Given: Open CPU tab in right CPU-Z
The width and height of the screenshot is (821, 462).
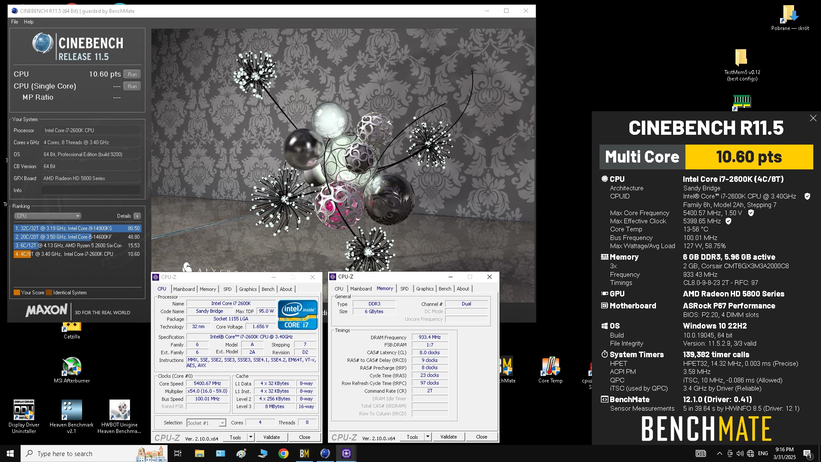Looking at the screenshot, I should tap(339, 289).
